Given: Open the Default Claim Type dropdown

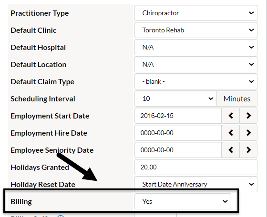Looking at the screenshot, I should point(196,81).
